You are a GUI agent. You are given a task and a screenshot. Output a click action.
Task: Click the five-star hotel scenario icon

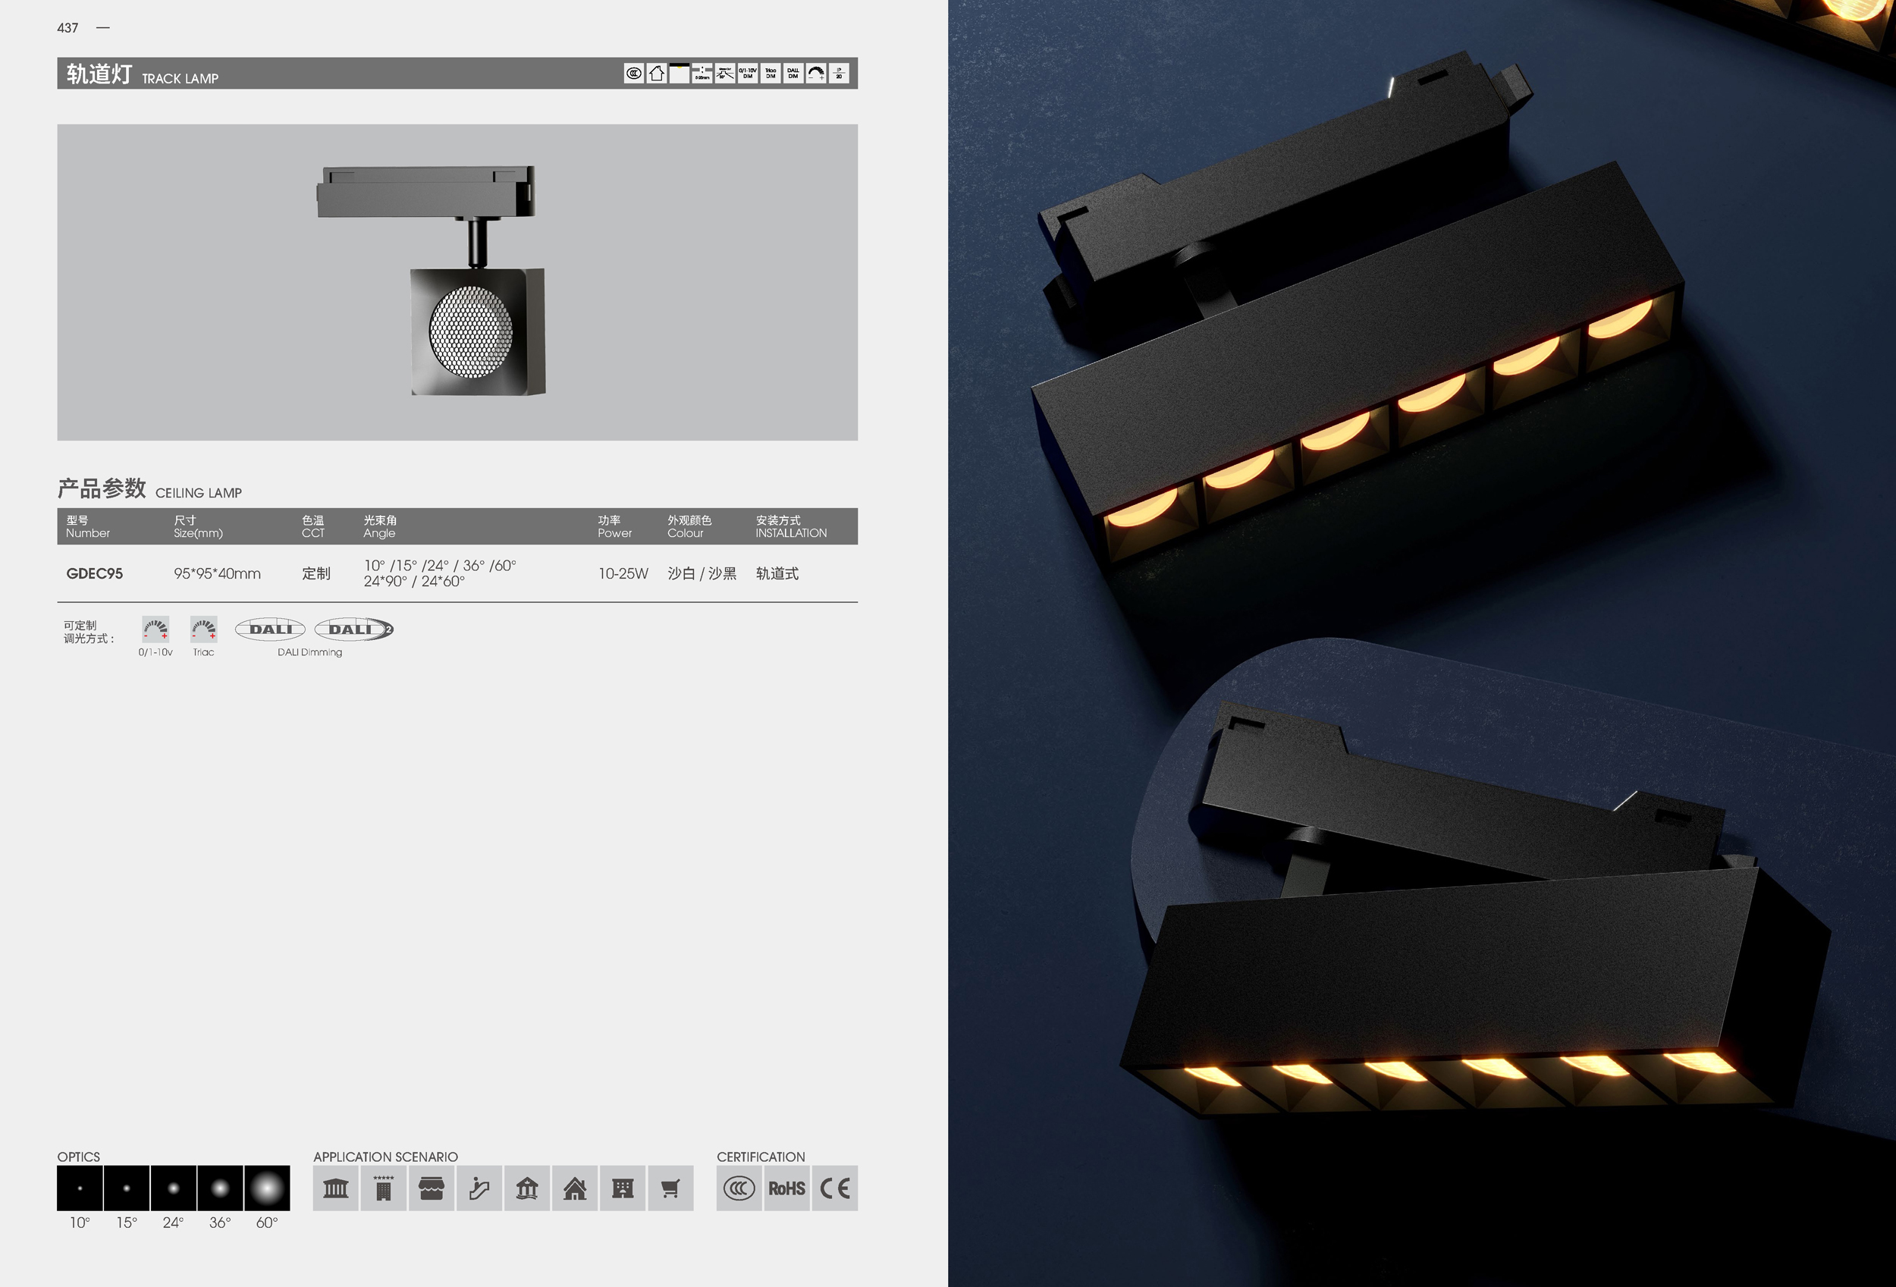coord(384,1188)
